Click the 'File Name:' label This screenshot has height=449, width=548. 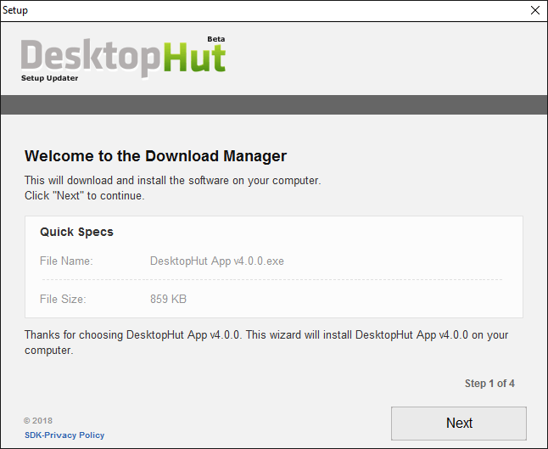66,261
